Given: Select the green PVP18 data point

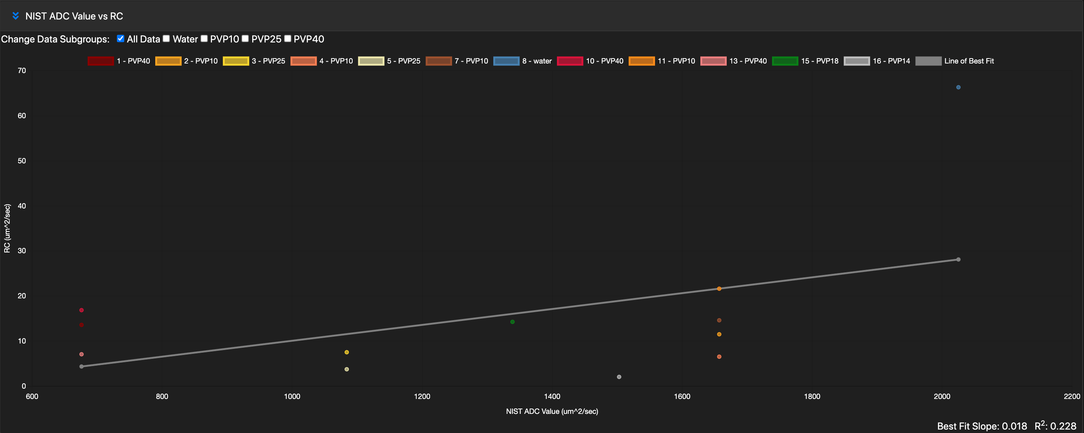Looking at the screenshot, I should point(512,322).
